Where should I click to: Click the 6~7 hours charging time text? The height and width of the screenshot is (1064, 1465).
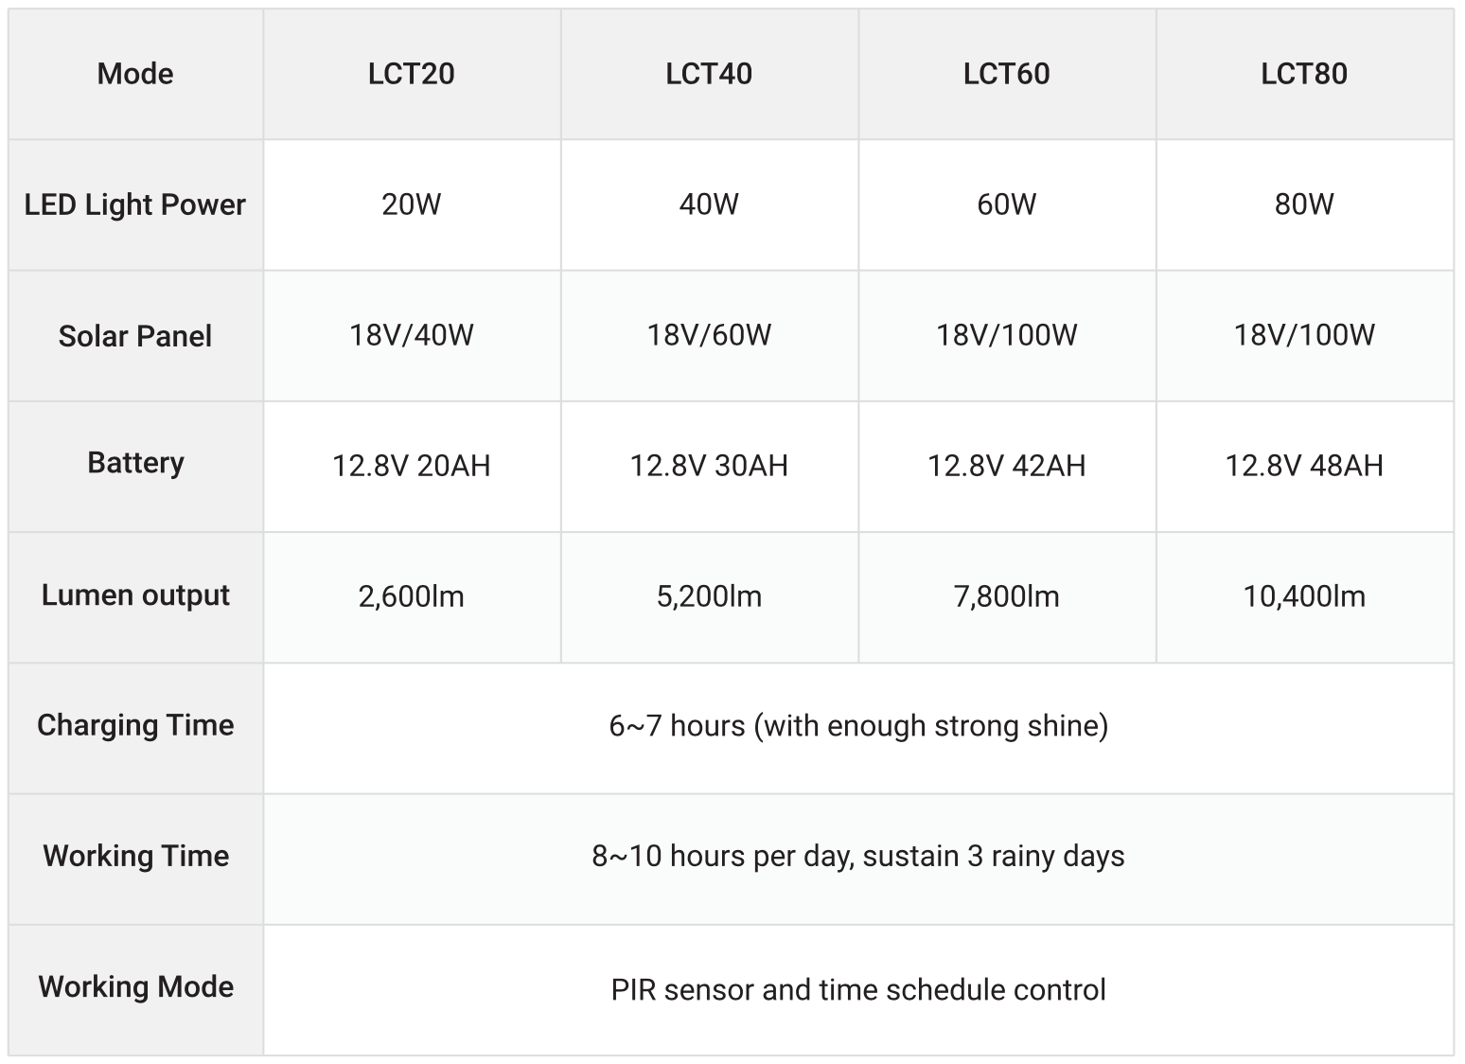point(858,726)
